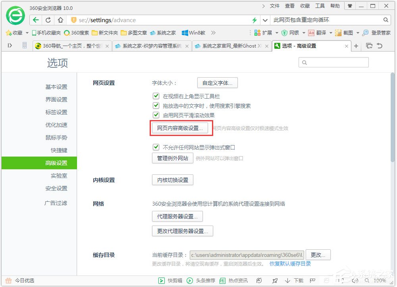Open the 截图 dropdown arrow
This screenshot has width=397, height=287.
pos(358,33)
